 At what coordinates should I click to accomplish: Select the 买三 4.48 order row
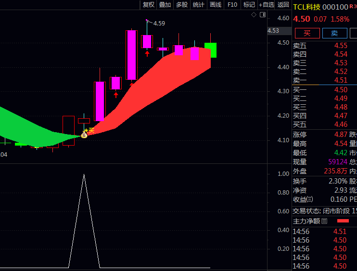(324, 107)
